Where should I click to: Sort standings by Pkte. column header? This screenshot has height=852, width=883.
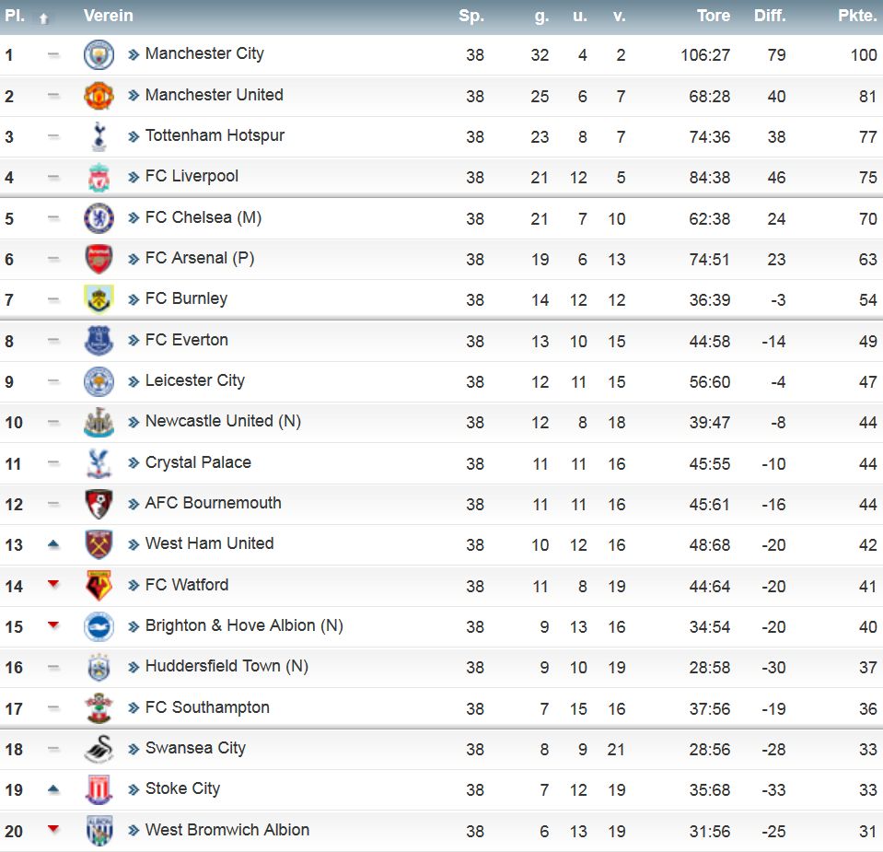[857, 16]
